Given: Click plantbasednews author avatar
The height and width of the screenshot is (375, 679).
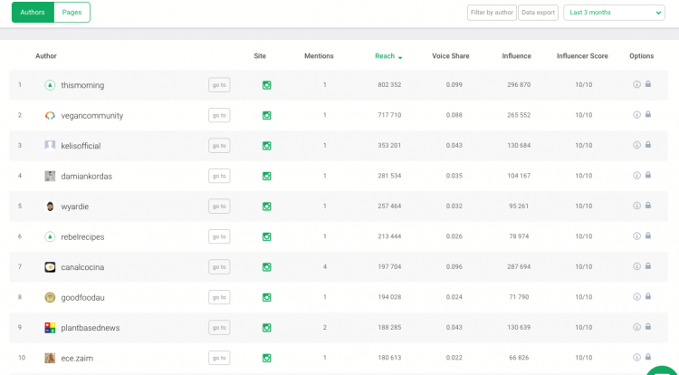Looking at the screenshot, I should 50,328.
